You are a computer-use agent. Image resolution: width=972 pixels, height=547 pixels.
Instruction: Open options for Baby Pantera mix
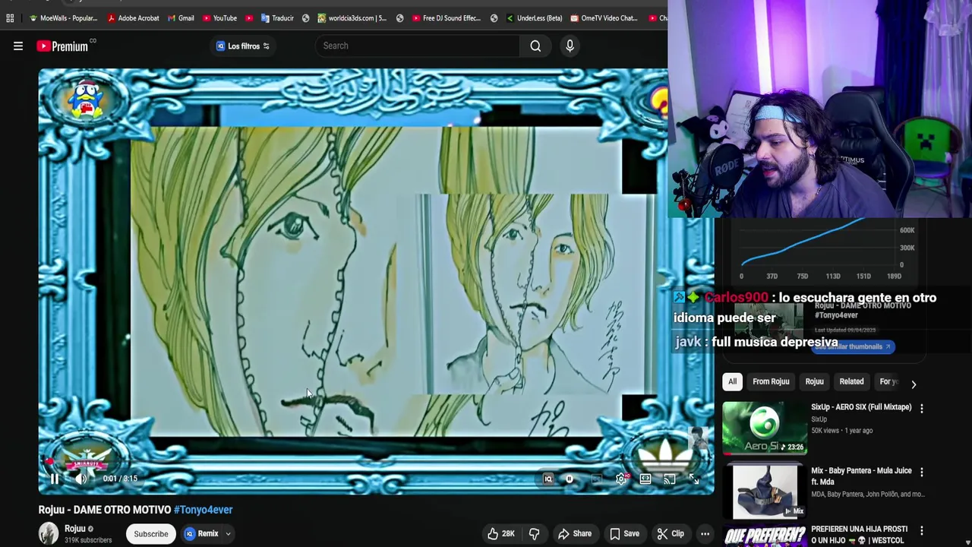tap(922, 473)
